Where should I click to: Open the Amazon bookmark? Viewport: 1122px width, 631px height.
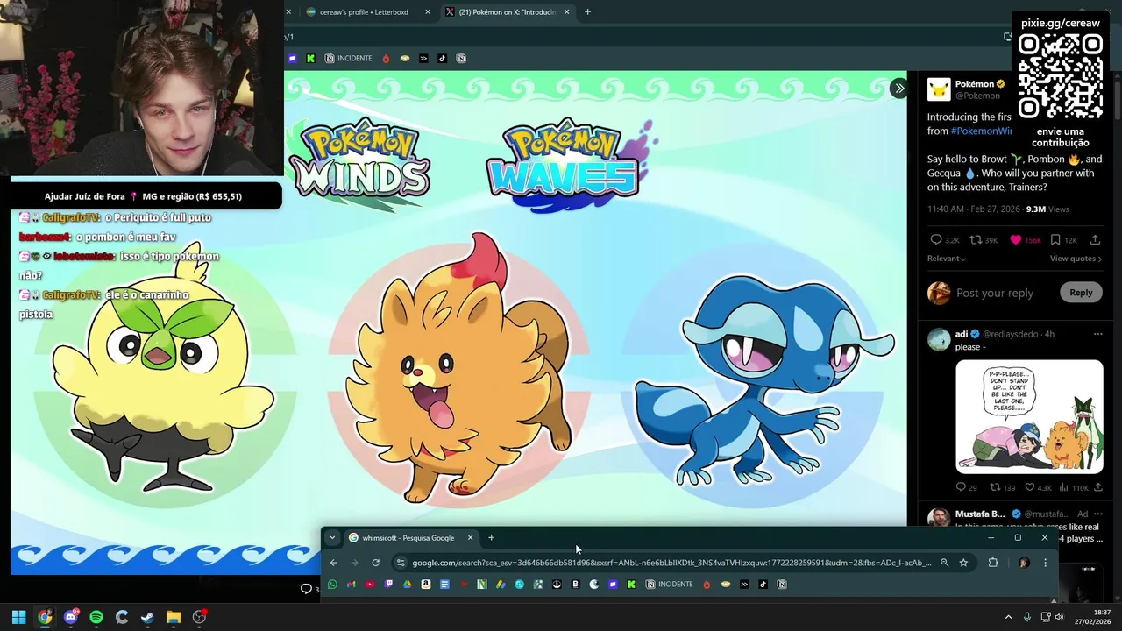click(426, 585)
